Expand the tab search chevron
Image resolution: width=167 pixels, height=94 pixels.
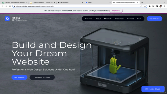(x=164, y=3)
